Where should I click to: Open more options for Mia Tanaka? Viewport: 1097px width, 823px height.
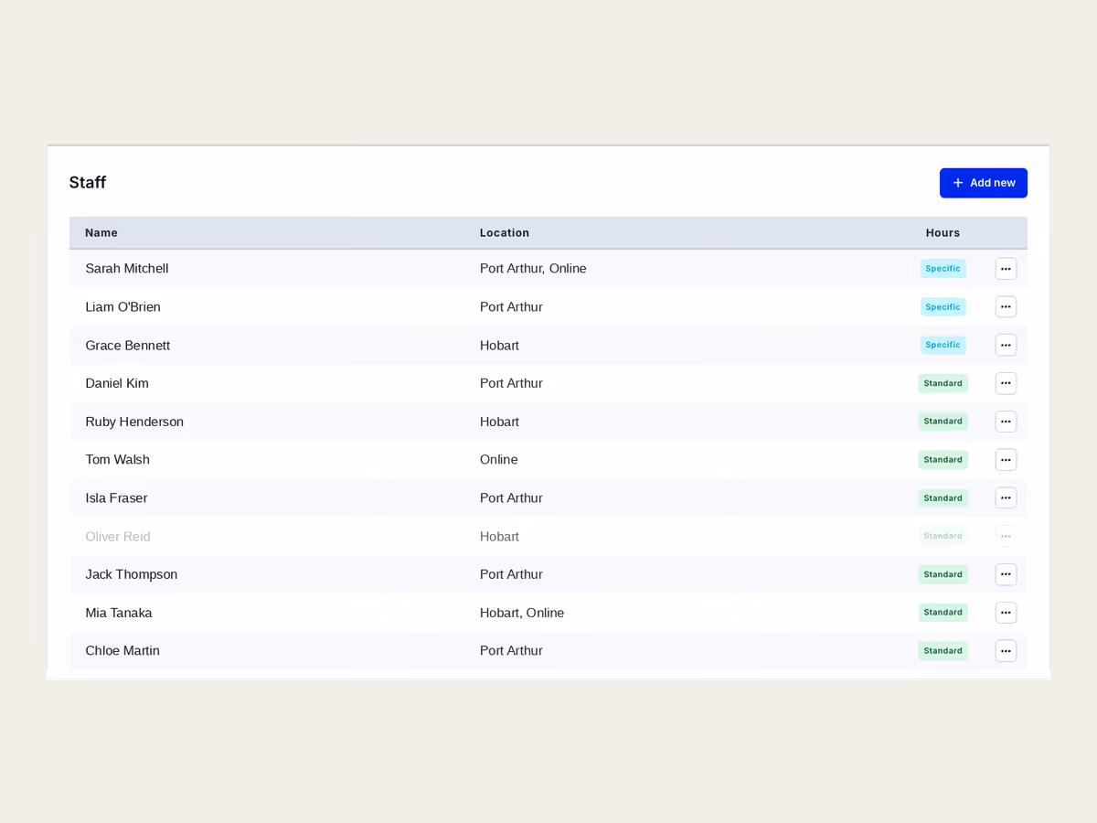1006,613
